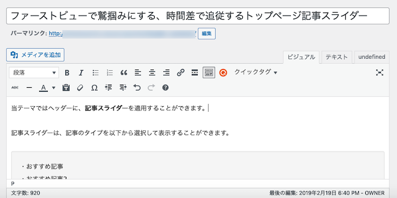Click the 最後の編集 timestamp text
This screenshot has height=198, width=397.
click(x=327, y=193)
